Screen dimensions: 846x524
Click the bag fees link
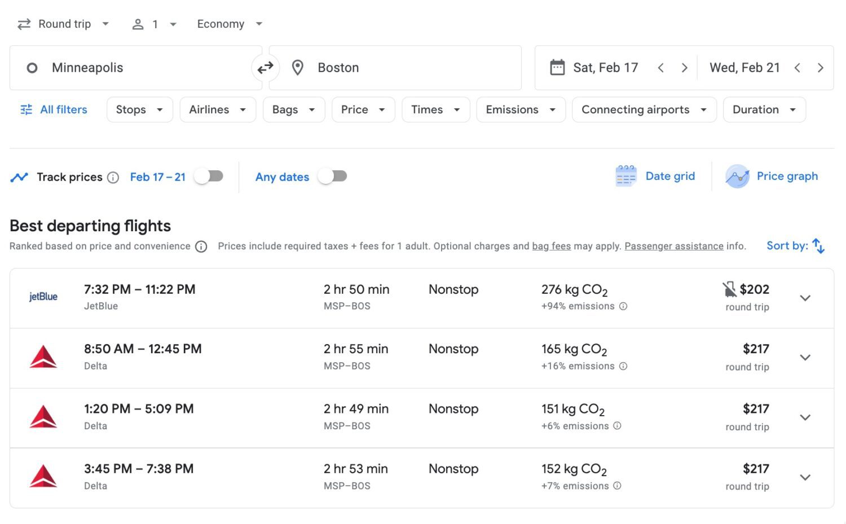[552, 246]
